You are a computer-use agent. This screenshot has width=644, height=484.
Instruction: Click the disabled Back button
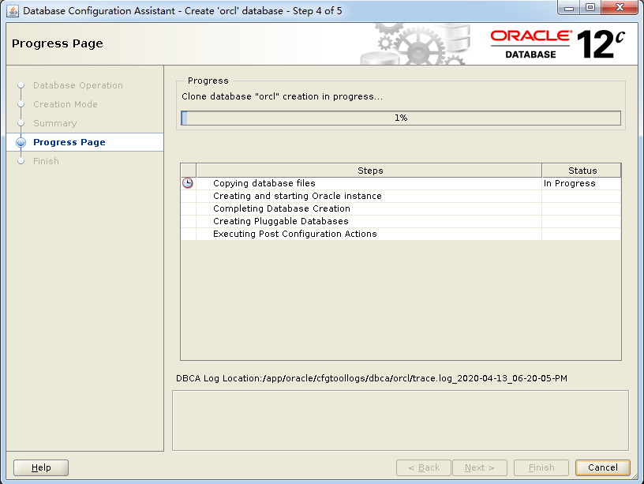tap(424, 467)
